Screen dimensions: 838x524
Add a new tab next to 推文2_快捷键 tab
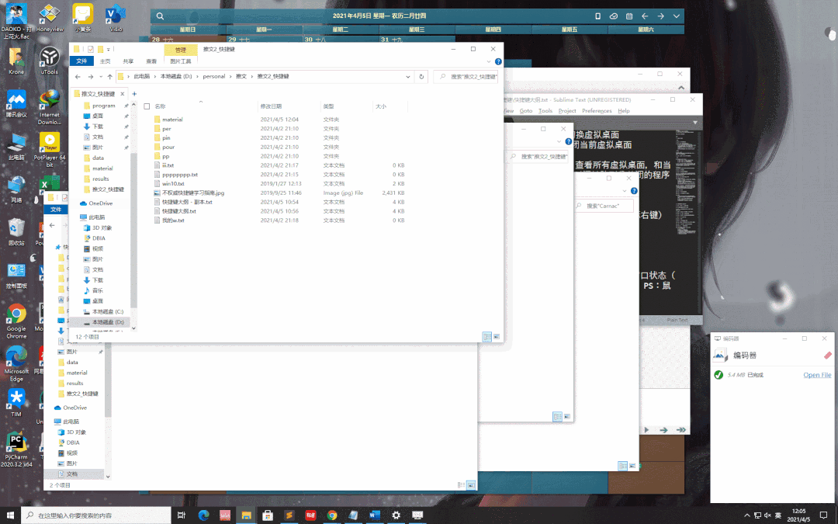(x=134, y=94)
